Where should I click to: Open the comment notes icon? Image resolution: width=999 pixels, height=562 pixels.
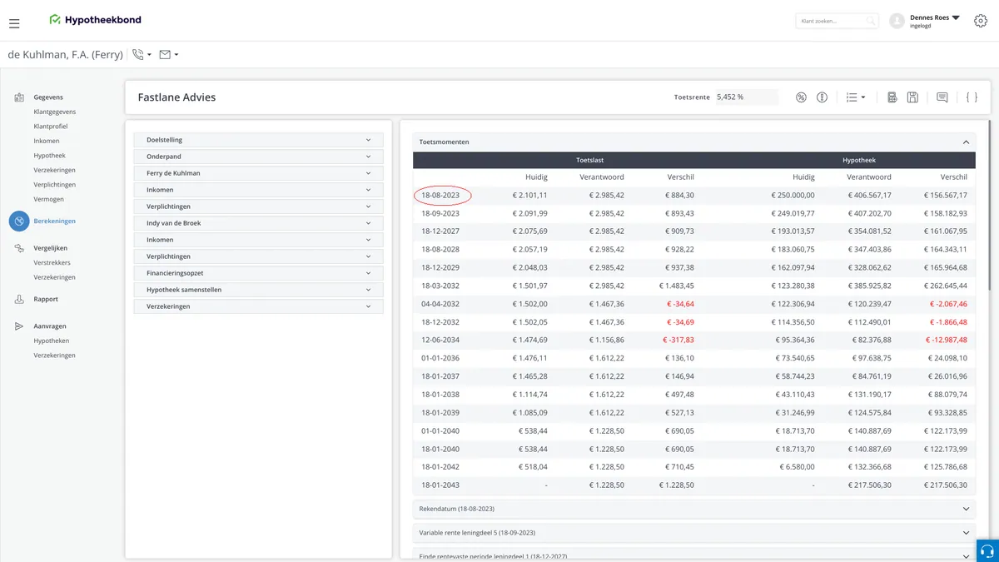click(x=942, y=97)
